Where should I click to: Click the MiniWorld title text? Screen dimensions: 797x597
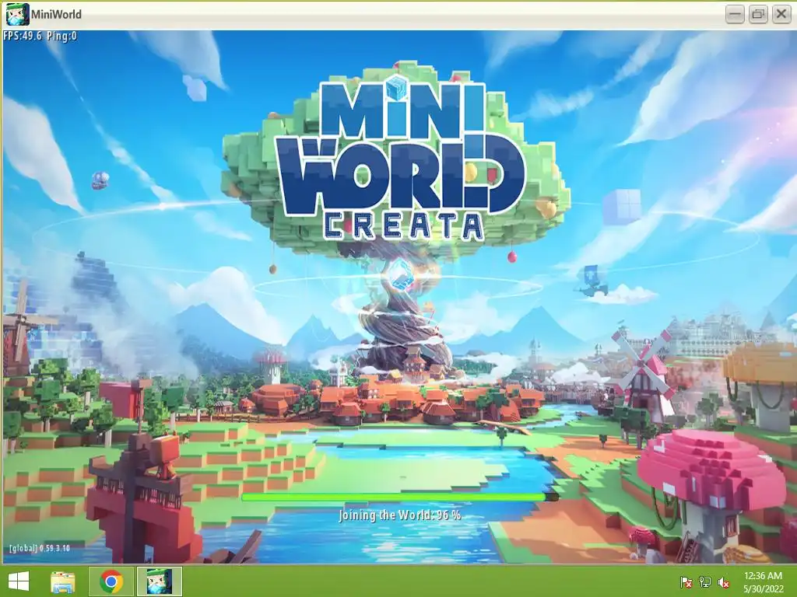(56, 14)
